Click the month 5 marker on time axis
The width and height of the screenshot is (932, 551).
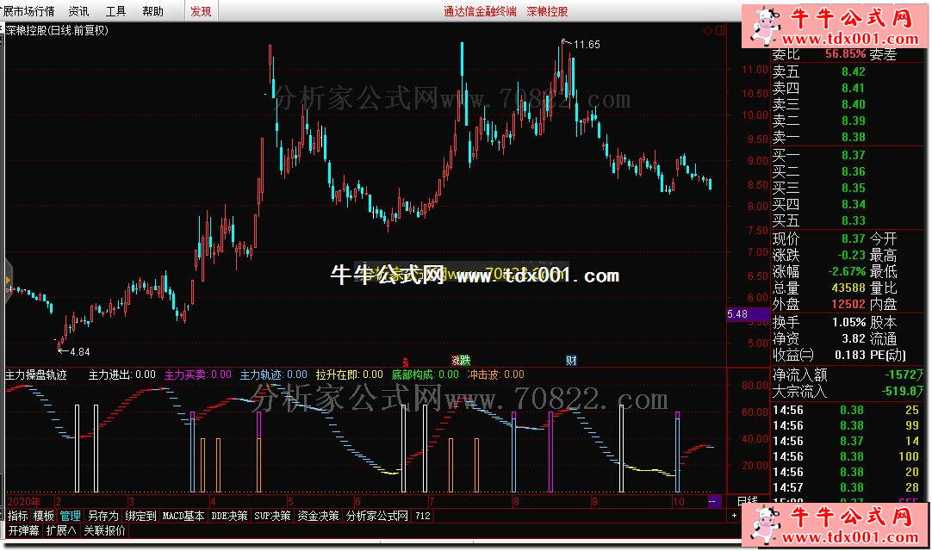click(290, 502)
